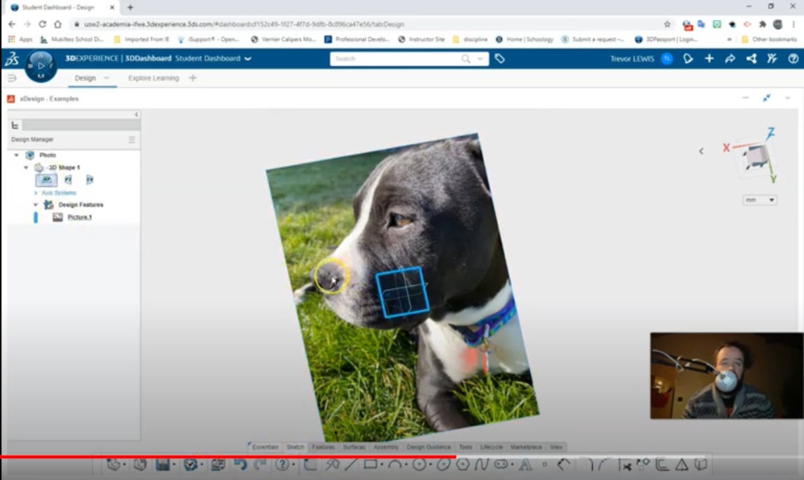804x480 pixels.
Task: Click the Redo arrow in bottom toolbar
Action: coord(260,465)
